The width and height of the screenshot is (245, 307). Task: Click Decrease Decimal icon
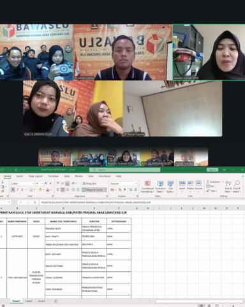135,190
